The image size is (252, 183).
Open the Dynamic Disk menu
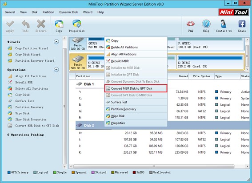pyautogui.click(x=68, y=12)
